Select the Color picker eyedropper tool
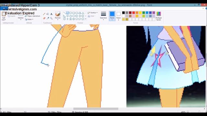Screen dimensions: 207x116 click(x=48, y=18)
